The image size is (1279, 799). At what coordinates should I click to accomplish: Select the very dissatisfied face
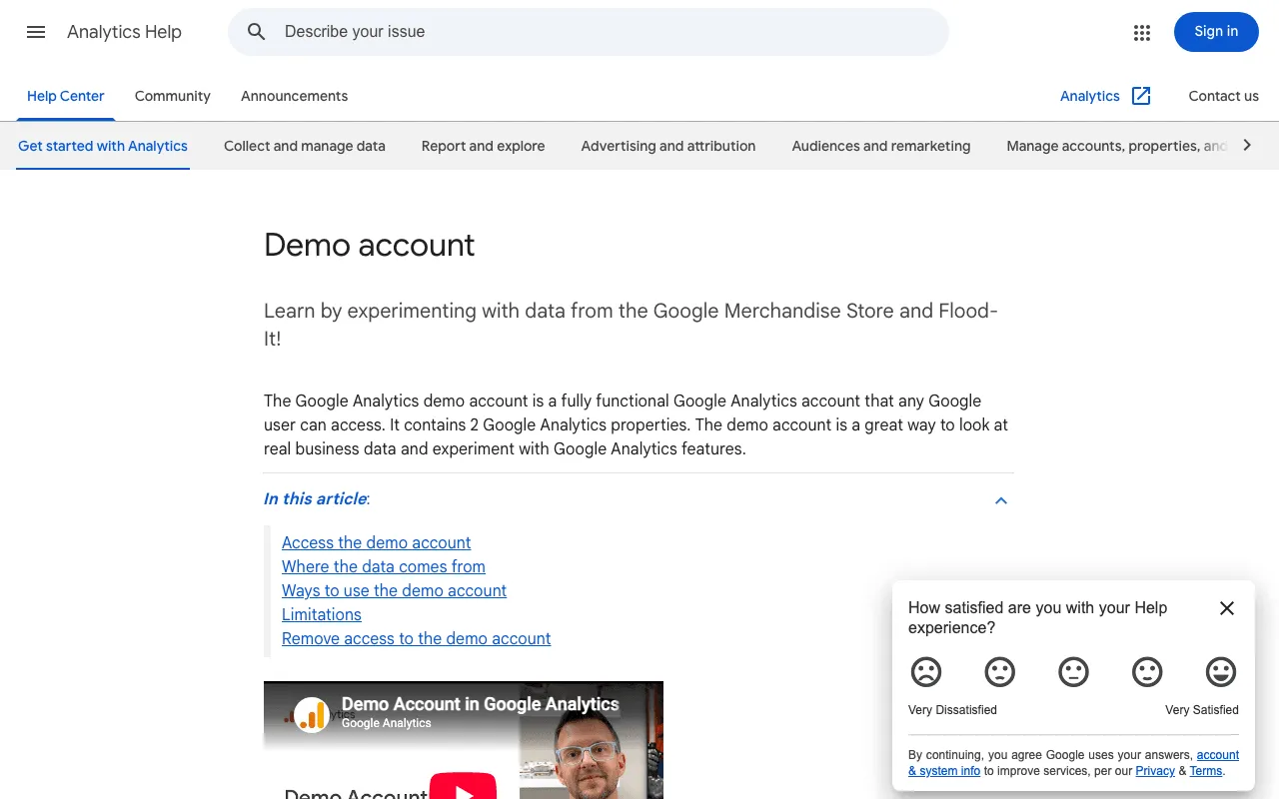926,671
